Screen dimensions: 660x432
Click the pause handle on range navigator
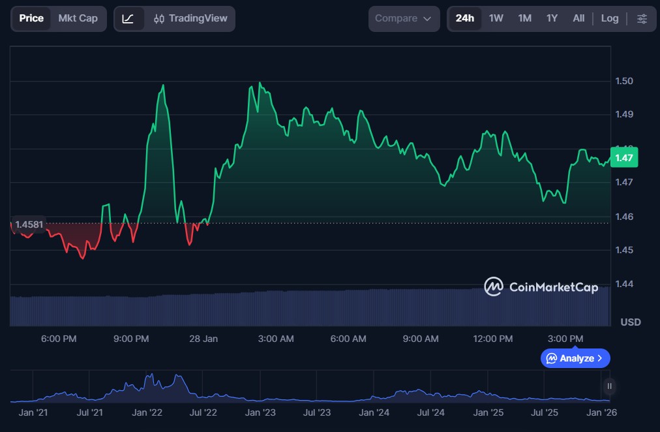click(609, 386)
